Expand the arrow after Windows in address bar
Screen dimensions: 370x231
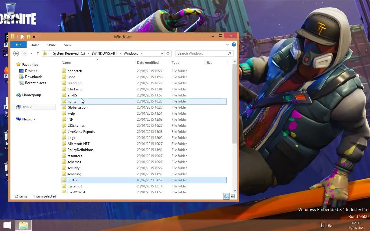click(x=141, y=53)
